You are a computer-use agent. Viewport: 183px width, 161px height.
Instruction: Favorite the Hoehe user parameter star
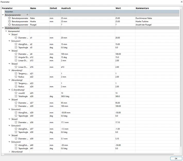10,21
